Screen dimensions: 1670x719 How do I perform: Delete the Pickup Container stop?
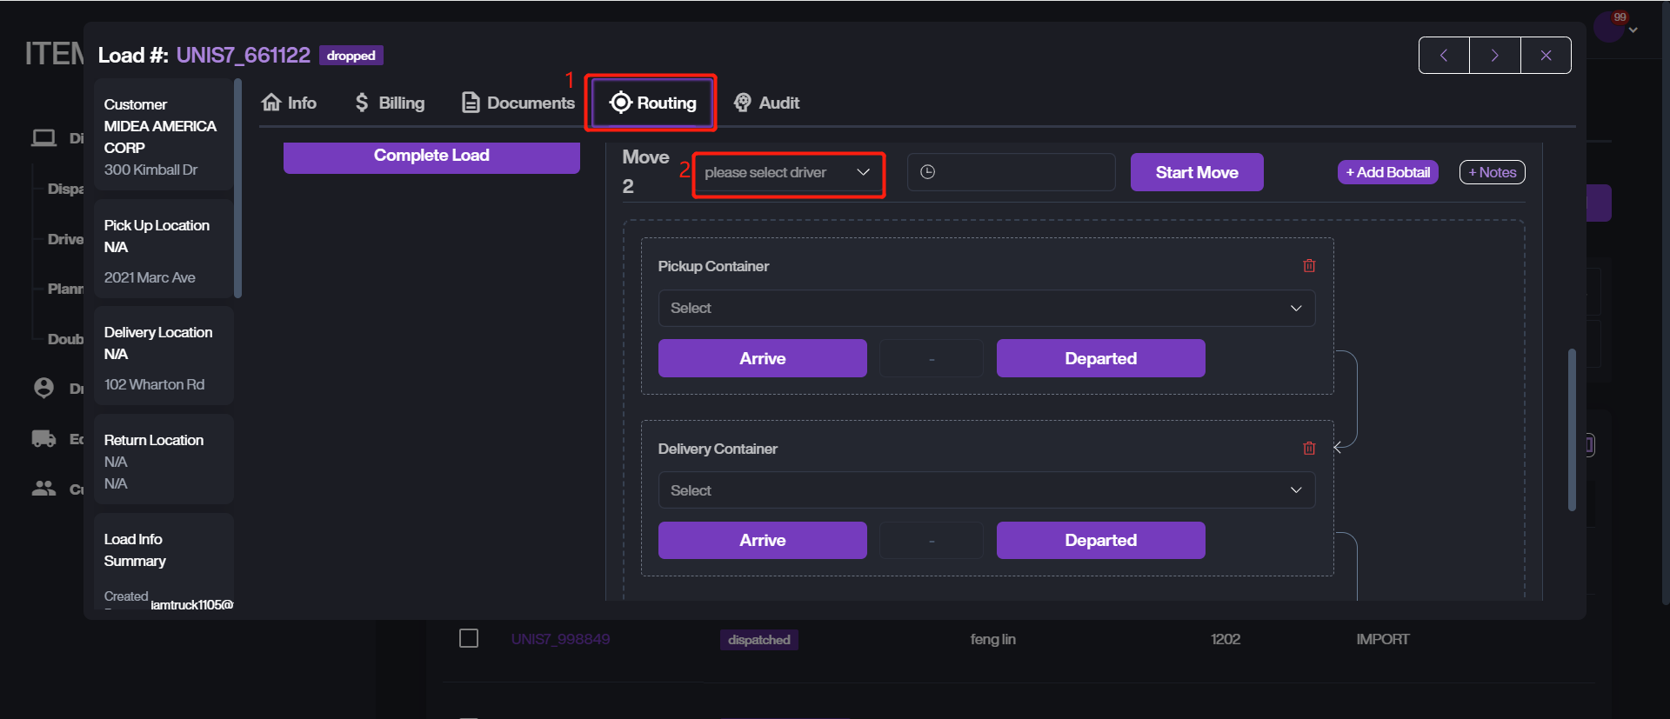1309,266
